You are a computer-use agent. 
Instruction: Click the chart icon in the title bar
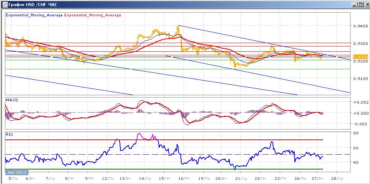coord(5,4)
